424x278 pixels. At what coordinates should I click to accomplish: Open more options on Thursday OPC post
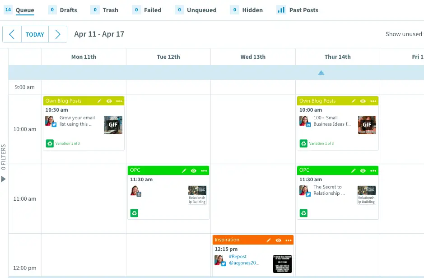pos(373,170)
